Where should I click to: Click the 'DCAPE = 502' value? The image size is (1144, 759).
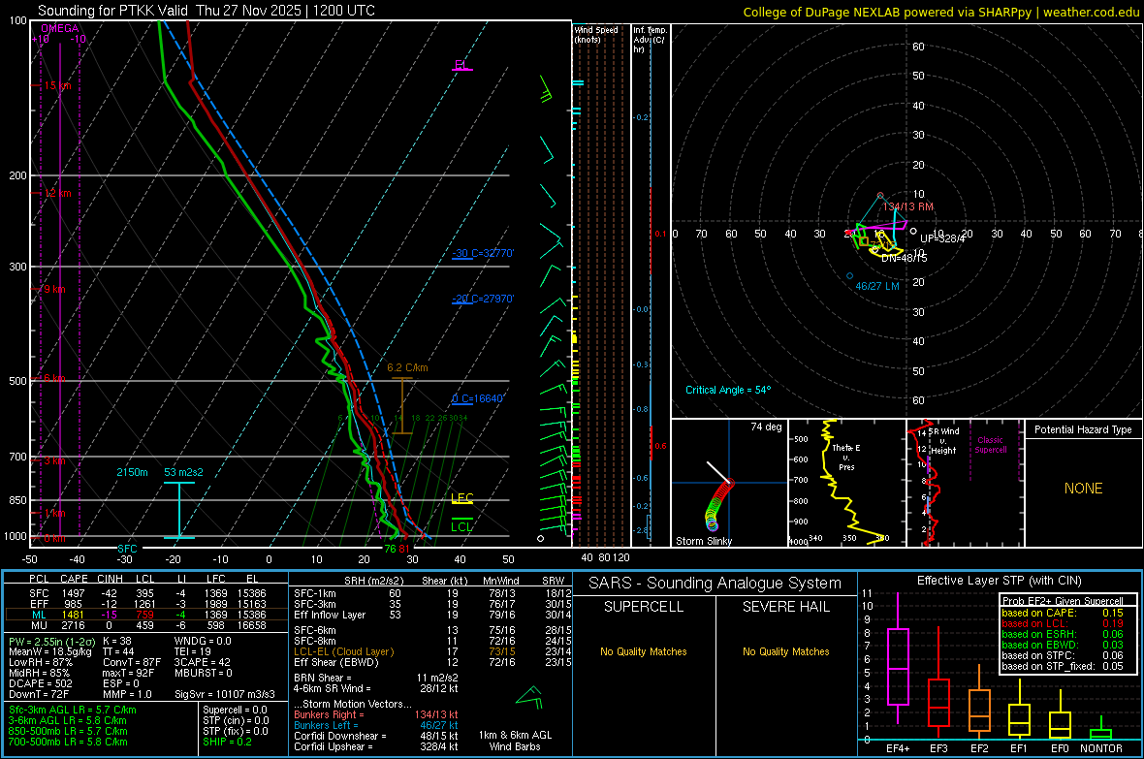click(40, 683)
